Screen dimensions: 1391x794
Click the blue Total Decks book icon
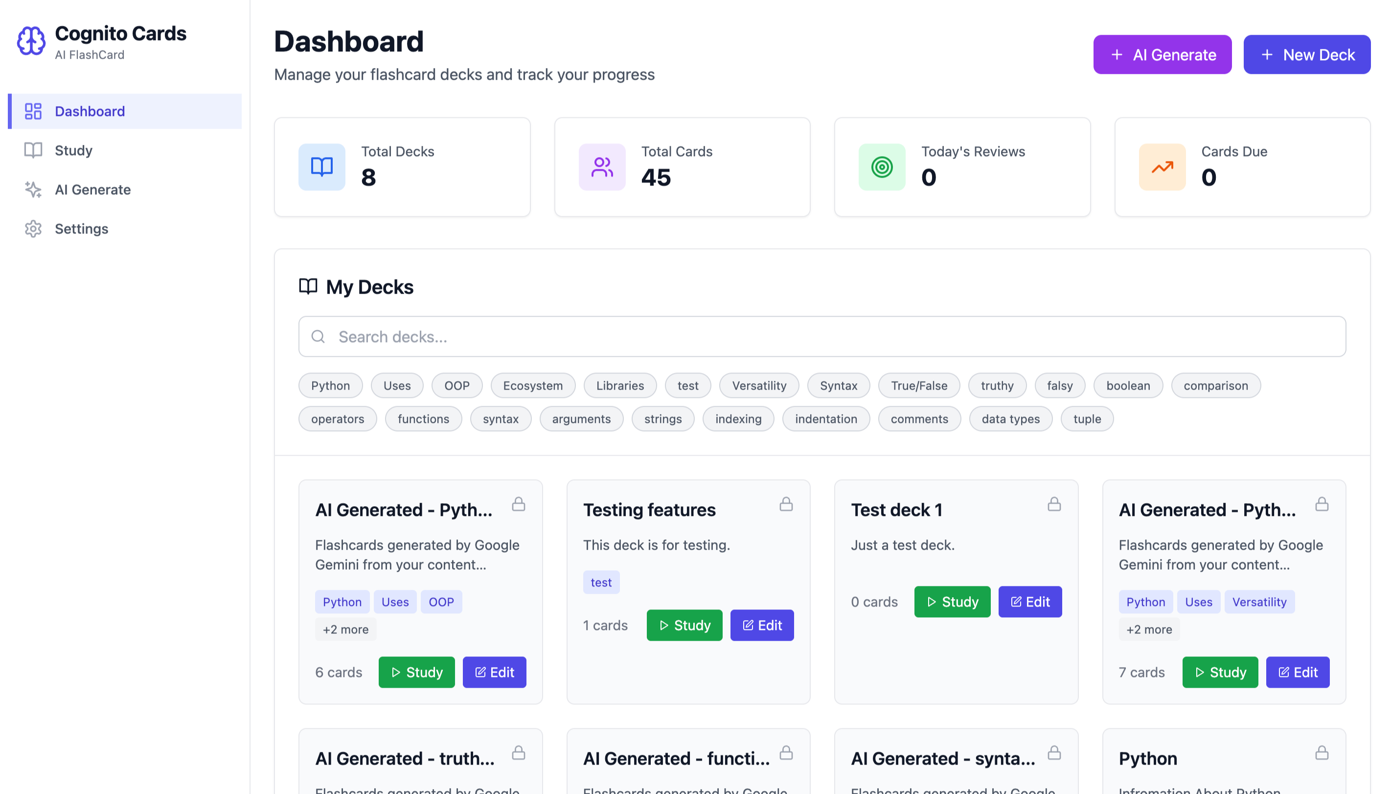pyautogui.click(x=321, y=167)
